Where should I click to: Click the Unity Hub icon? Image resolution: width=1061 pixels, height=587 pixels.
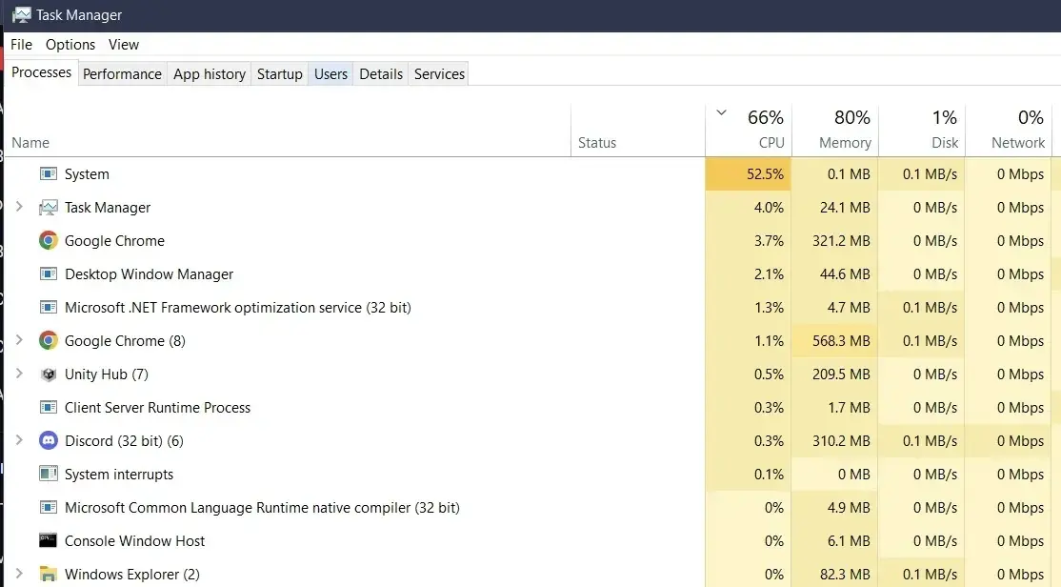(49, 374)
